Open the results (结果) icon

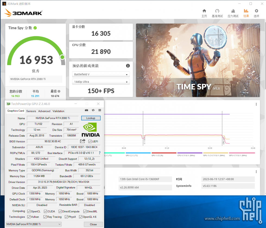(x=246, y=11)
